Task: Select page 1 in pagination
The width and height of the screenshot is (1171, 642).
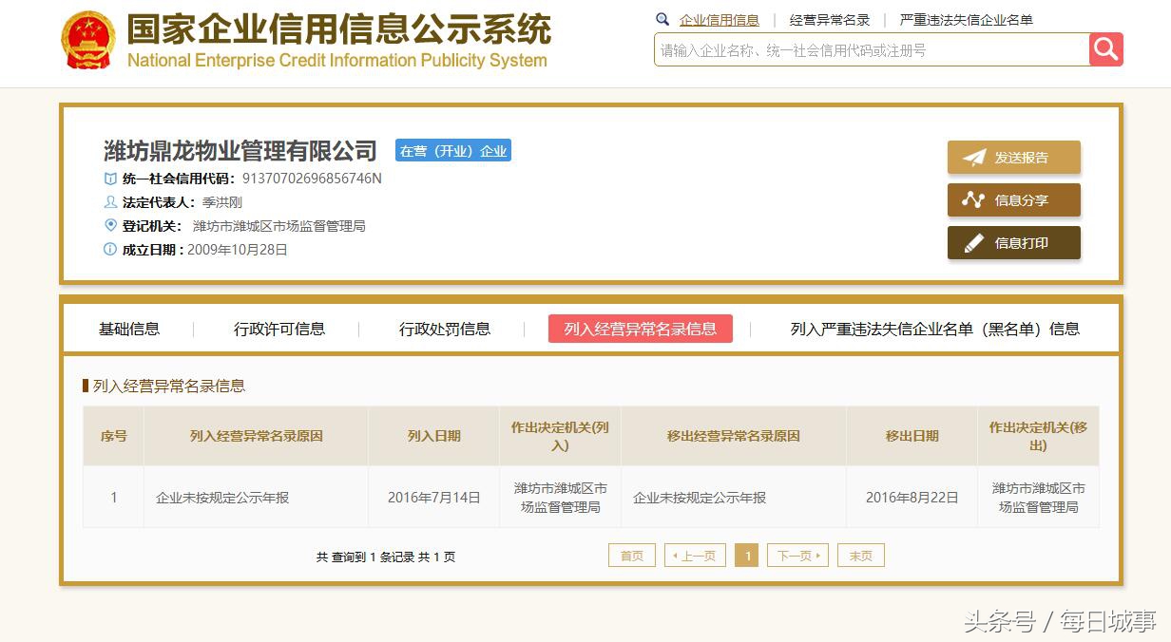Action: pyautogui.click(x=746, y=555)
